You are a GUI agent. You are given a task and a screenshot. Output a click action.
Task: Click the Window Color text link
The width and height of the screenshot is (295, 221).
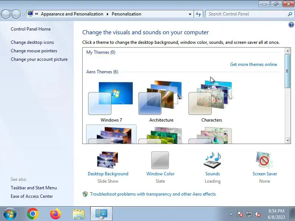click(x=160, y=174)
